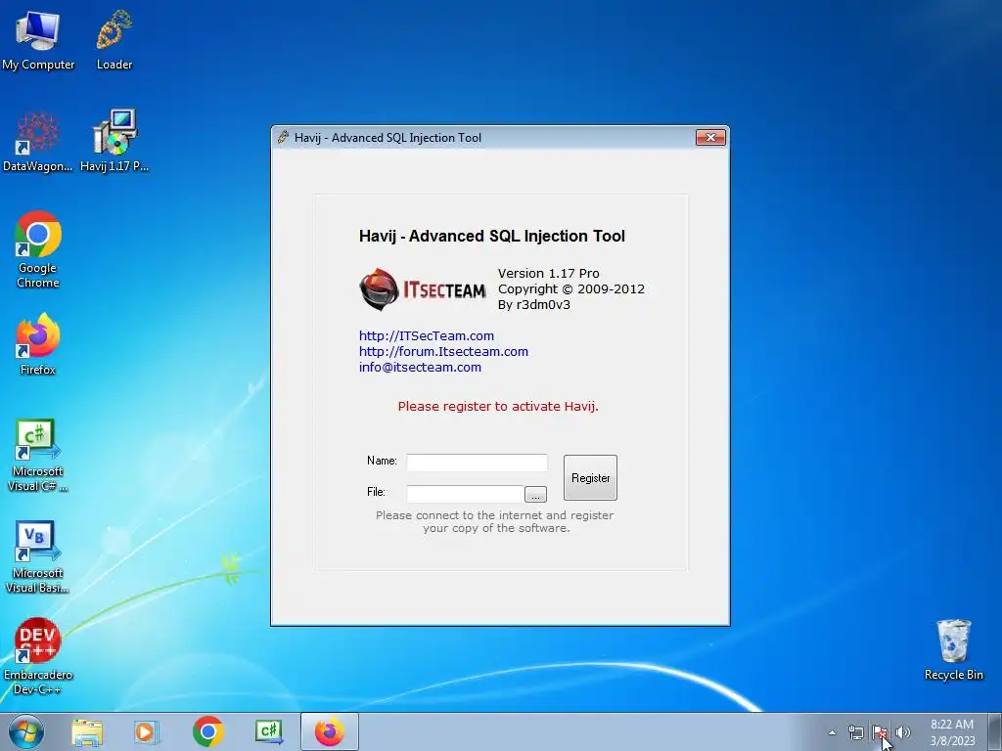This screenshot has width=1002, height=751.
Task: Open the Action Center flag icon
Action: pos(880,732)
